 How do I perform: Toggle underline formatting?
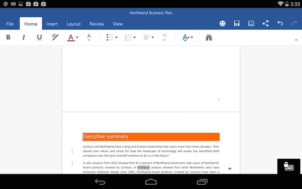[x=39, y=38]
